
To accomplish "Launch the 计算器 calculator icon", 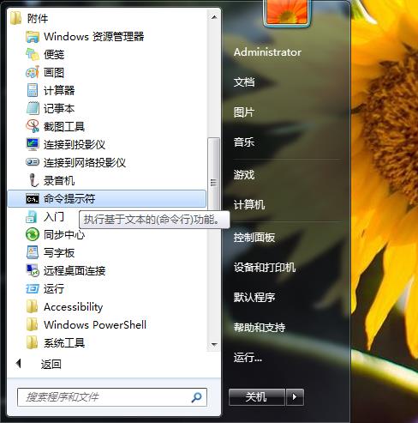I will point(33,90).
